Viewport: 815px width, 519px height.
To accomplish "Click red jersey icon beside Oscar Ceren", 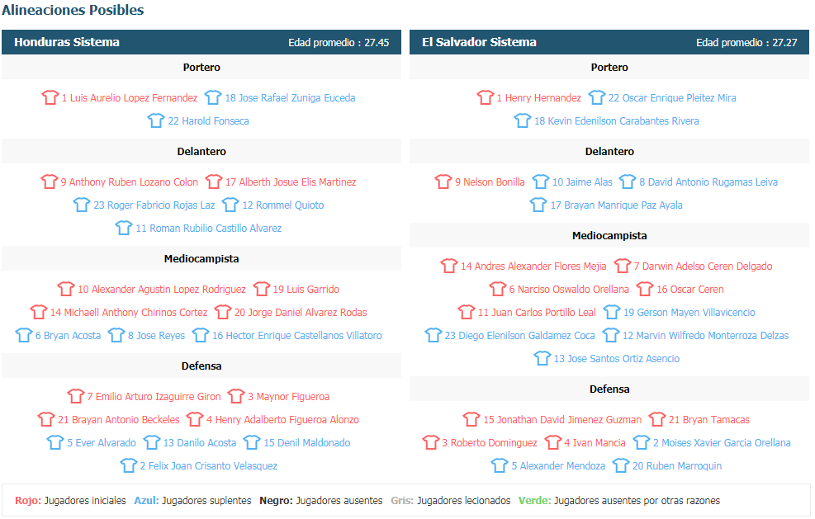I will coord(645,290).
